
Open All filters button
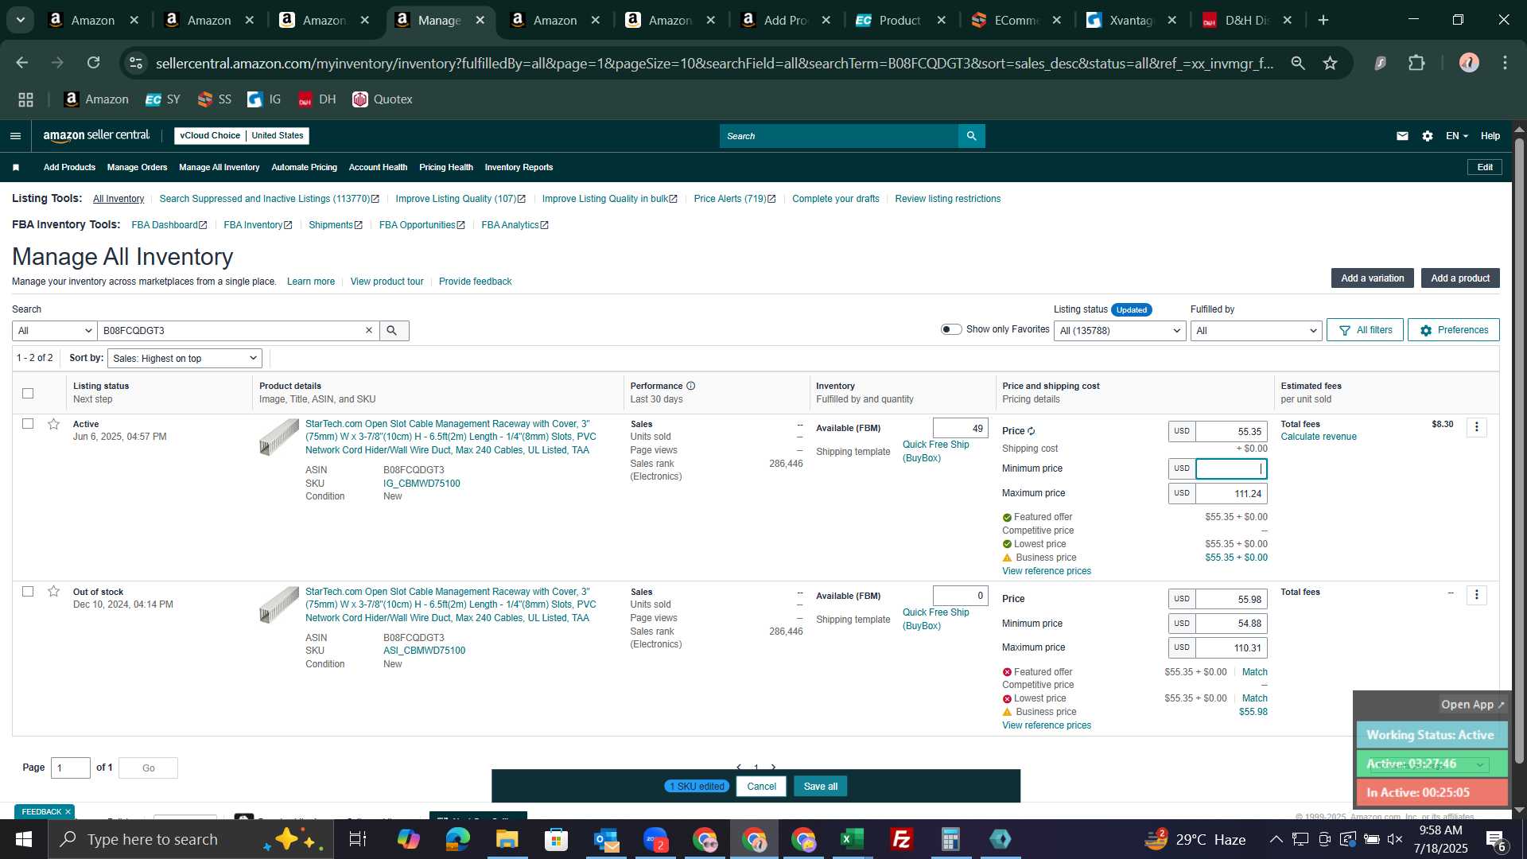1365,330
